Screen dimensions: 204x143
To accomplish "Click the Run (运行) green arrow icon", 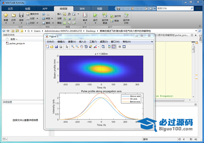I will tap(95, 15).
